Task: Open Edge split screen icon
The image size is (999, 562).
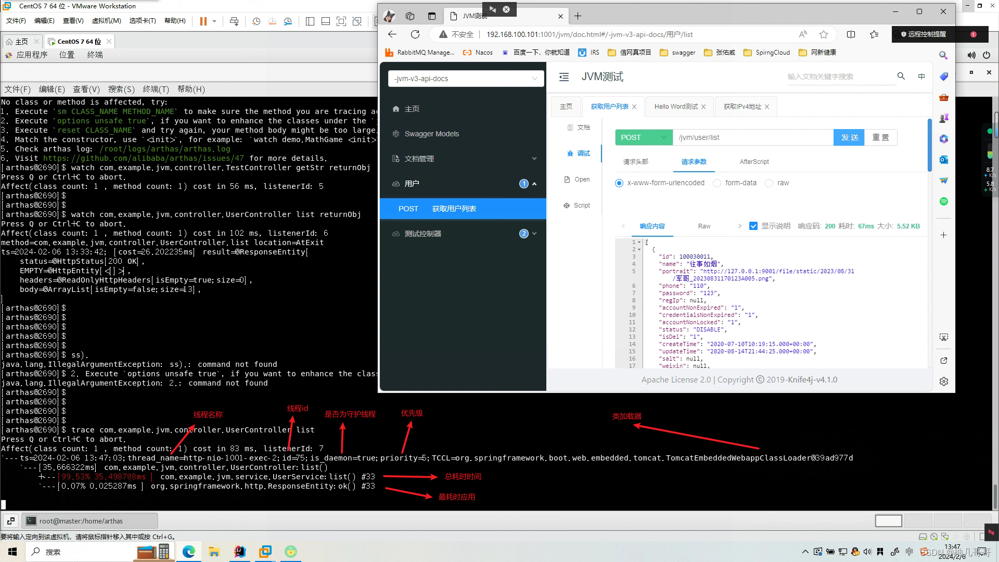Action: (851, 34)
